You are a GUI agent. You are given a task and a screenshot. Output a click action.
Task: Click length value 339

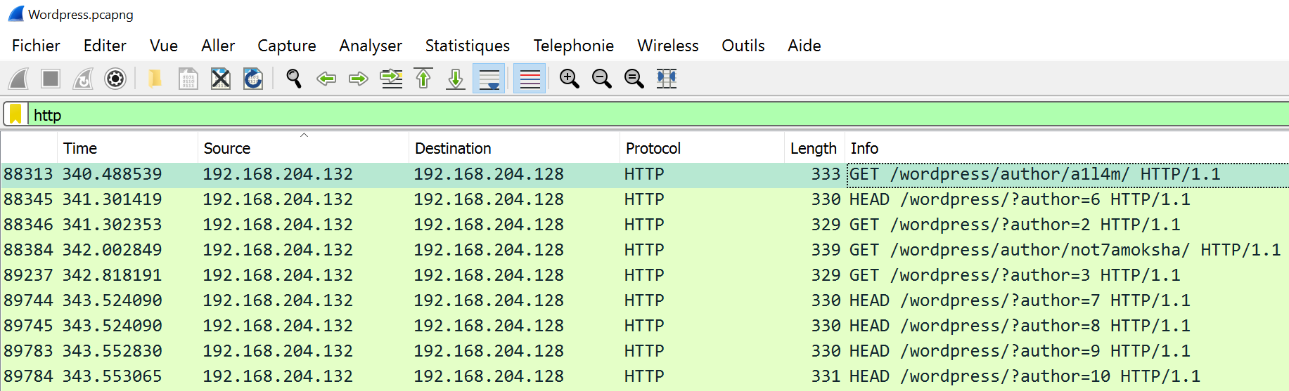click(x=826, y=250)
